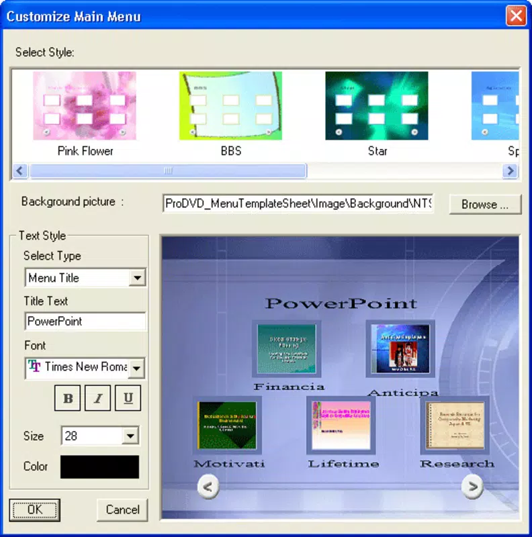Click the Star style label

(x=378, y=151)
